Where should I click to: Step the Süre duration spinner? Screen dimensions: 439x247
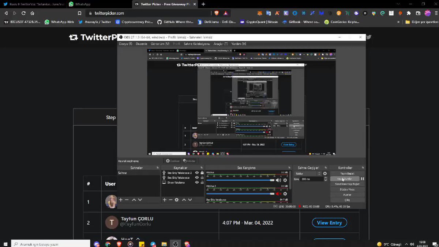326,179
